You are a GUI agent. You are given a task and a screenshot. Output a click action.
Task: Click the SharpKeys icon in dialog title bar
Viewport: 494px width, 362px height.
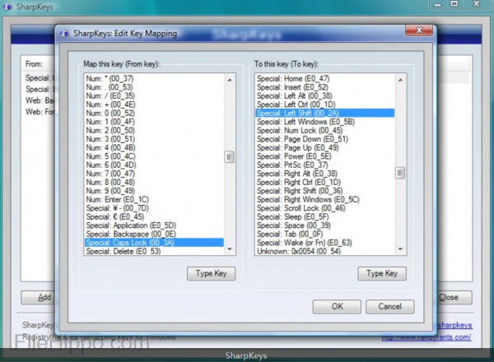coord(65,34)
